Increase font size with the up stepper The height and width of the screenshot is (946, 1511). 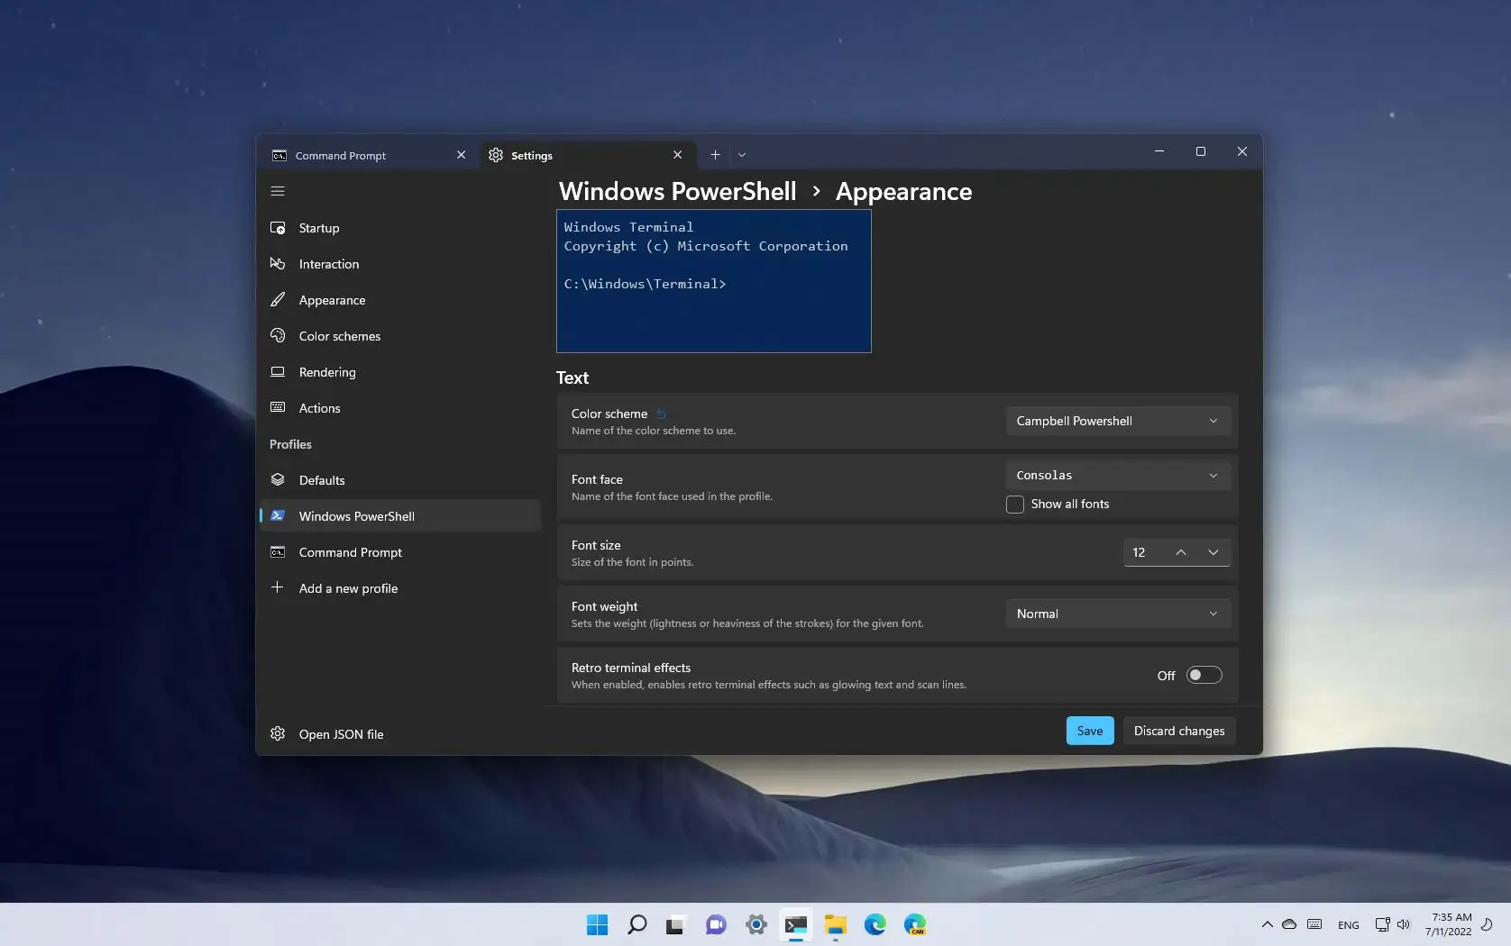click(x=1180, y=552)
